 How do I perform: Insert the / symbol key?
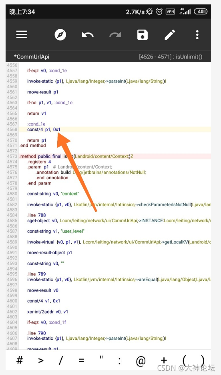[x=61, y=360]
